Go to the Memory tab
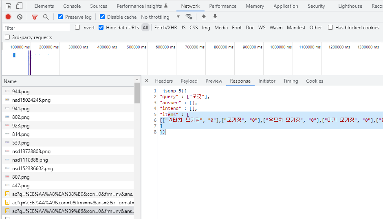 click(x=255, y=6)
